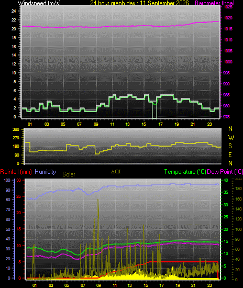Select the 'Rainfall (mm)' legend label
This screenshot has height=288, width=243.
point(16,172)
